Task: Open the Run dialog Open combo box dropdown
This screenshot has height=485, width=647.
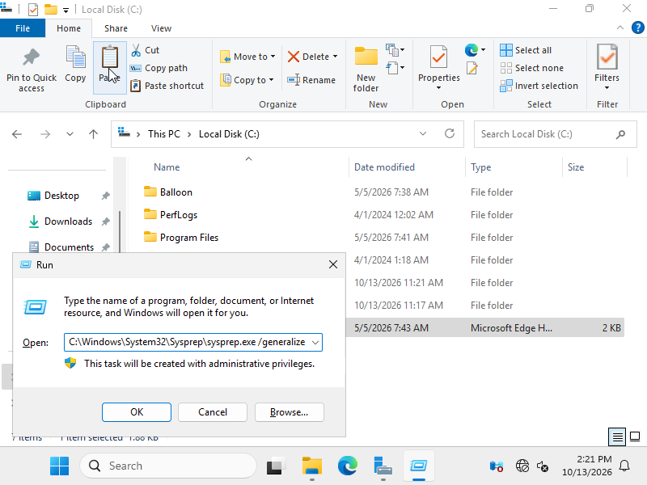Action: (315, 342)
